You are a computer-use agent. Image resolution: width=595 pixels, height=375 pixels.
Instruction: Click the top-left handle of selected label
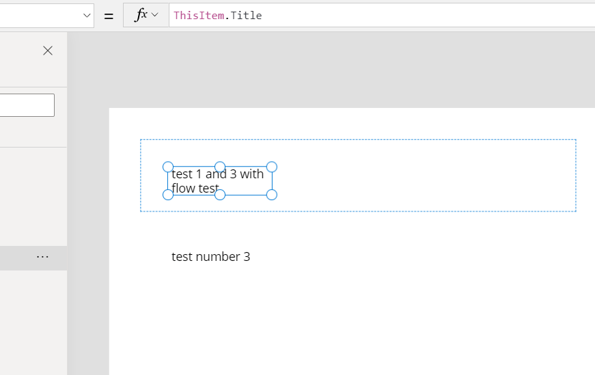pos(168,167)
